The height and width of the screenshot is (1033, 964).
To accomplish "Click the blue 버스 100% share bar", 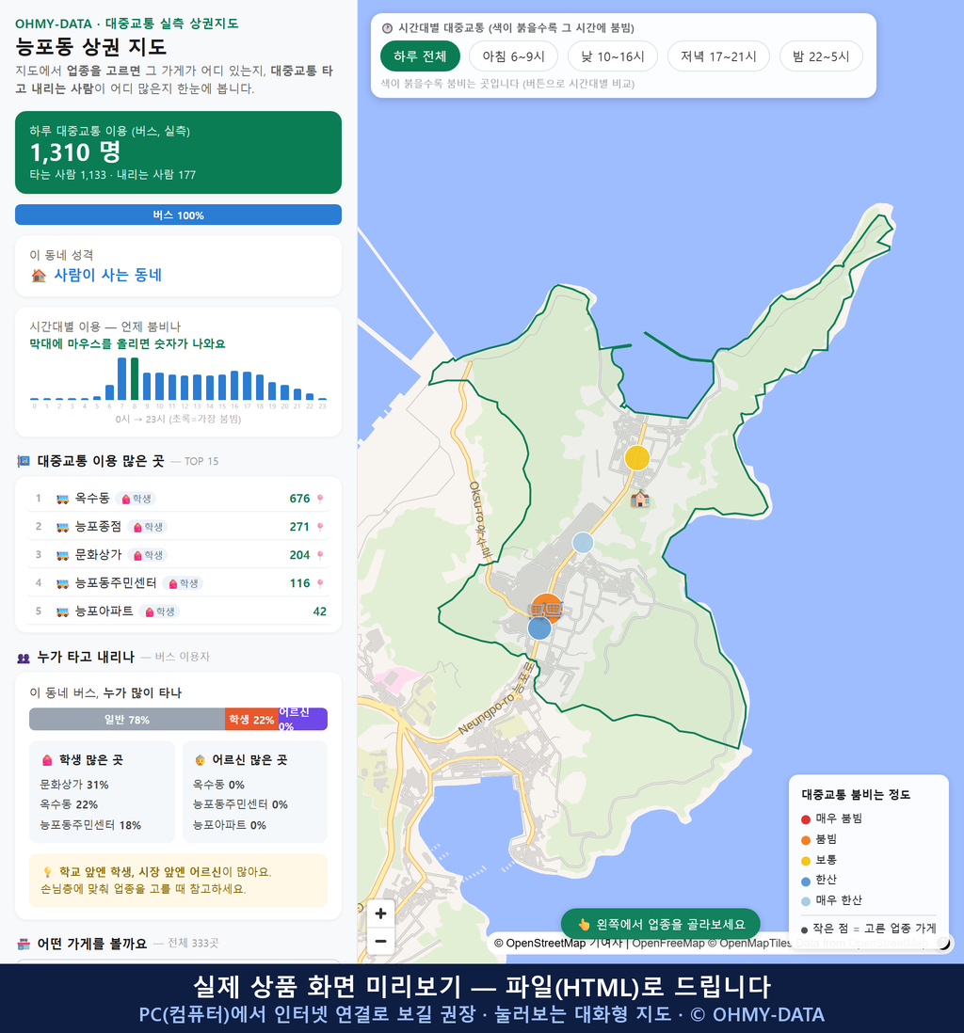I will click(x=178, y=215).
